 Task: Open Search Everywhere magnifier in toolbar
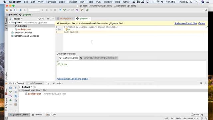click(x=206, y=10)
